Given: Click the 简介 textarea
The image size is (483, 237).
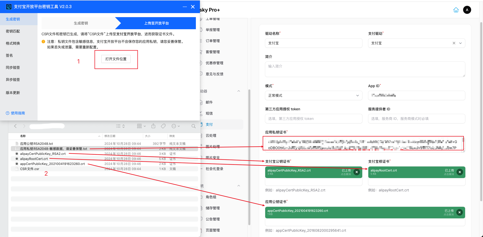Looking at the screenshot, I should 365,69.
